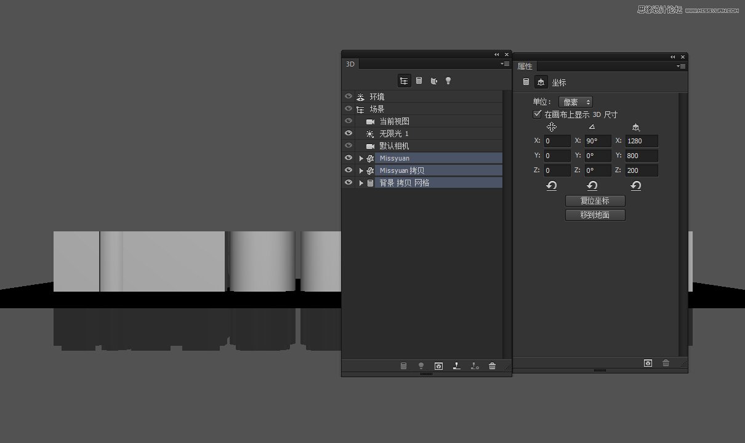
Task: Click the meshes filter icon in 3D panel
Action: 419,81
